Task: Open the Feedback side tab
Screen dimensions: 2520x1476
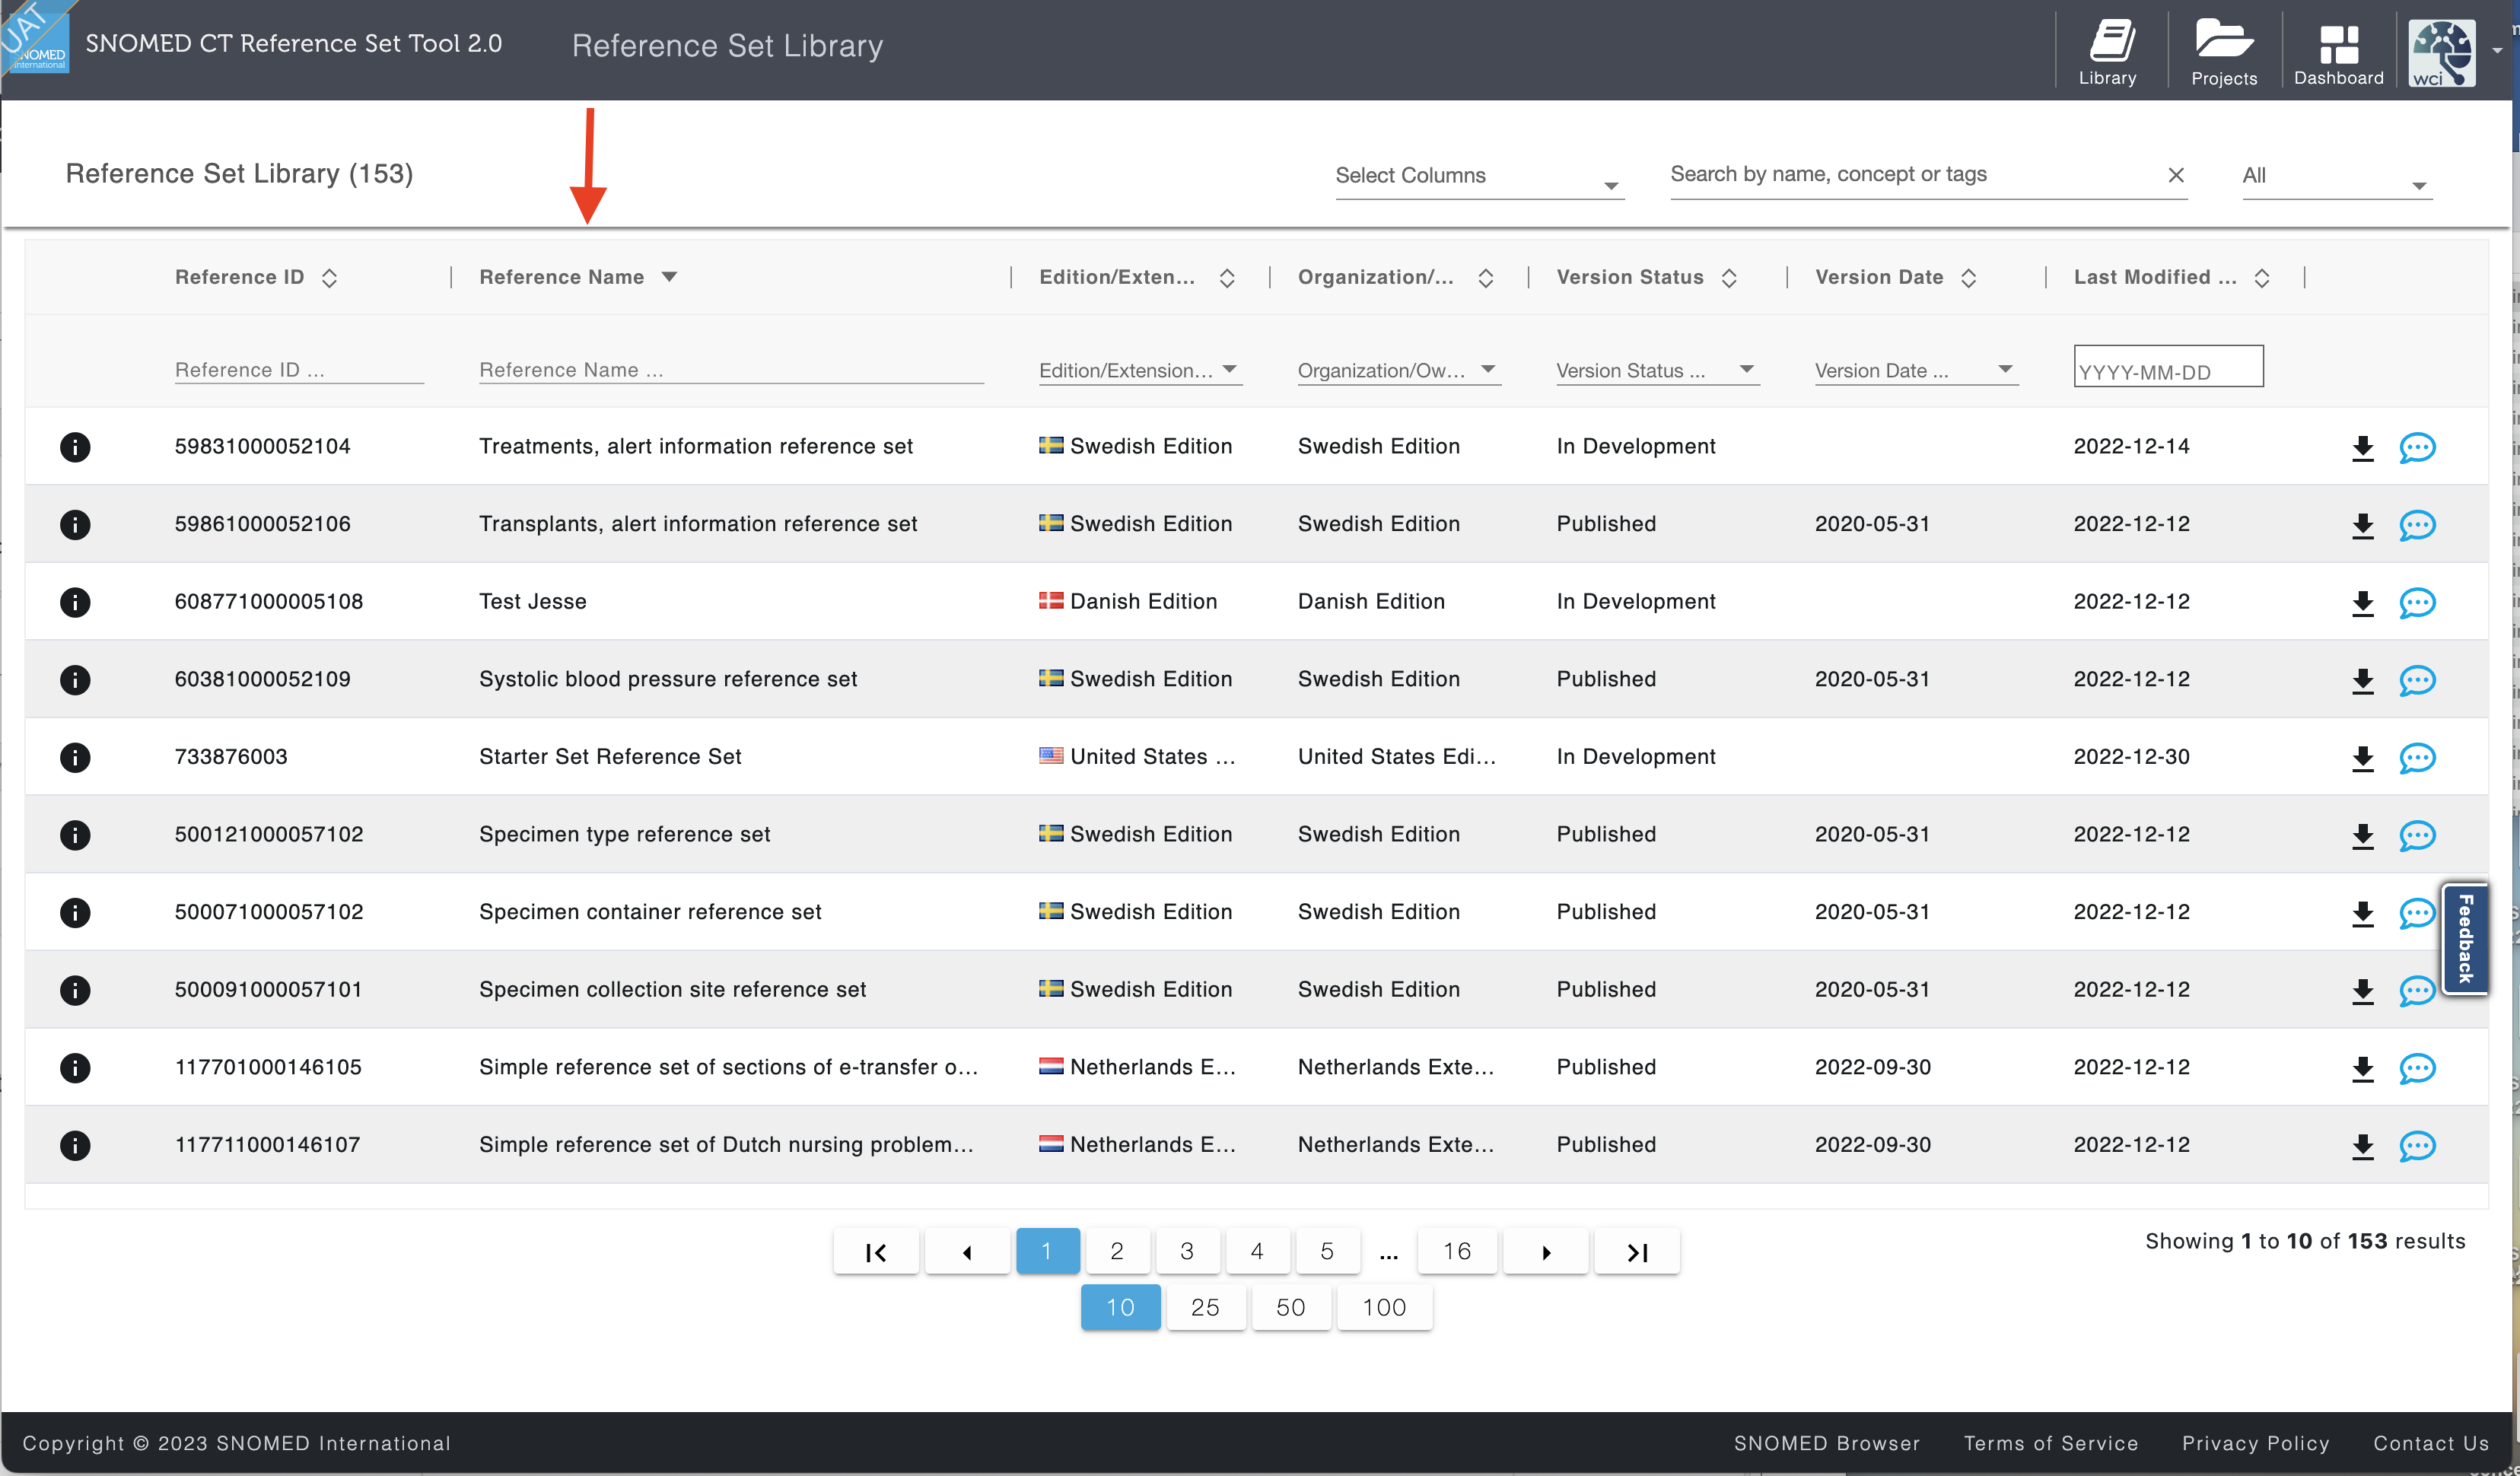Action: (x=2465, y=938)
